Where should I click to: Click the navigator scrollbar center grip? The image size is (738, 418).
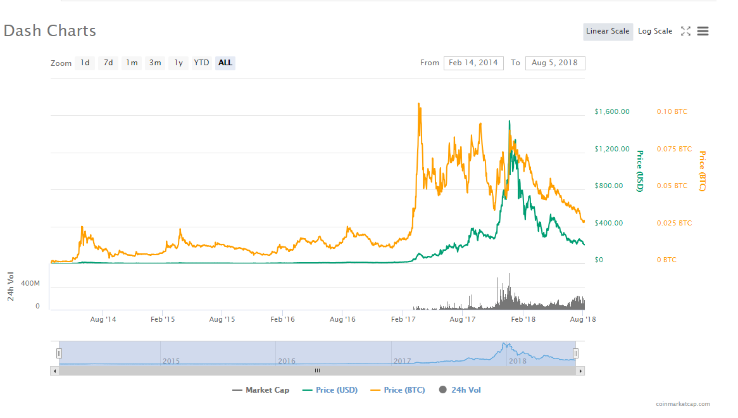click(x=317, y=371)
